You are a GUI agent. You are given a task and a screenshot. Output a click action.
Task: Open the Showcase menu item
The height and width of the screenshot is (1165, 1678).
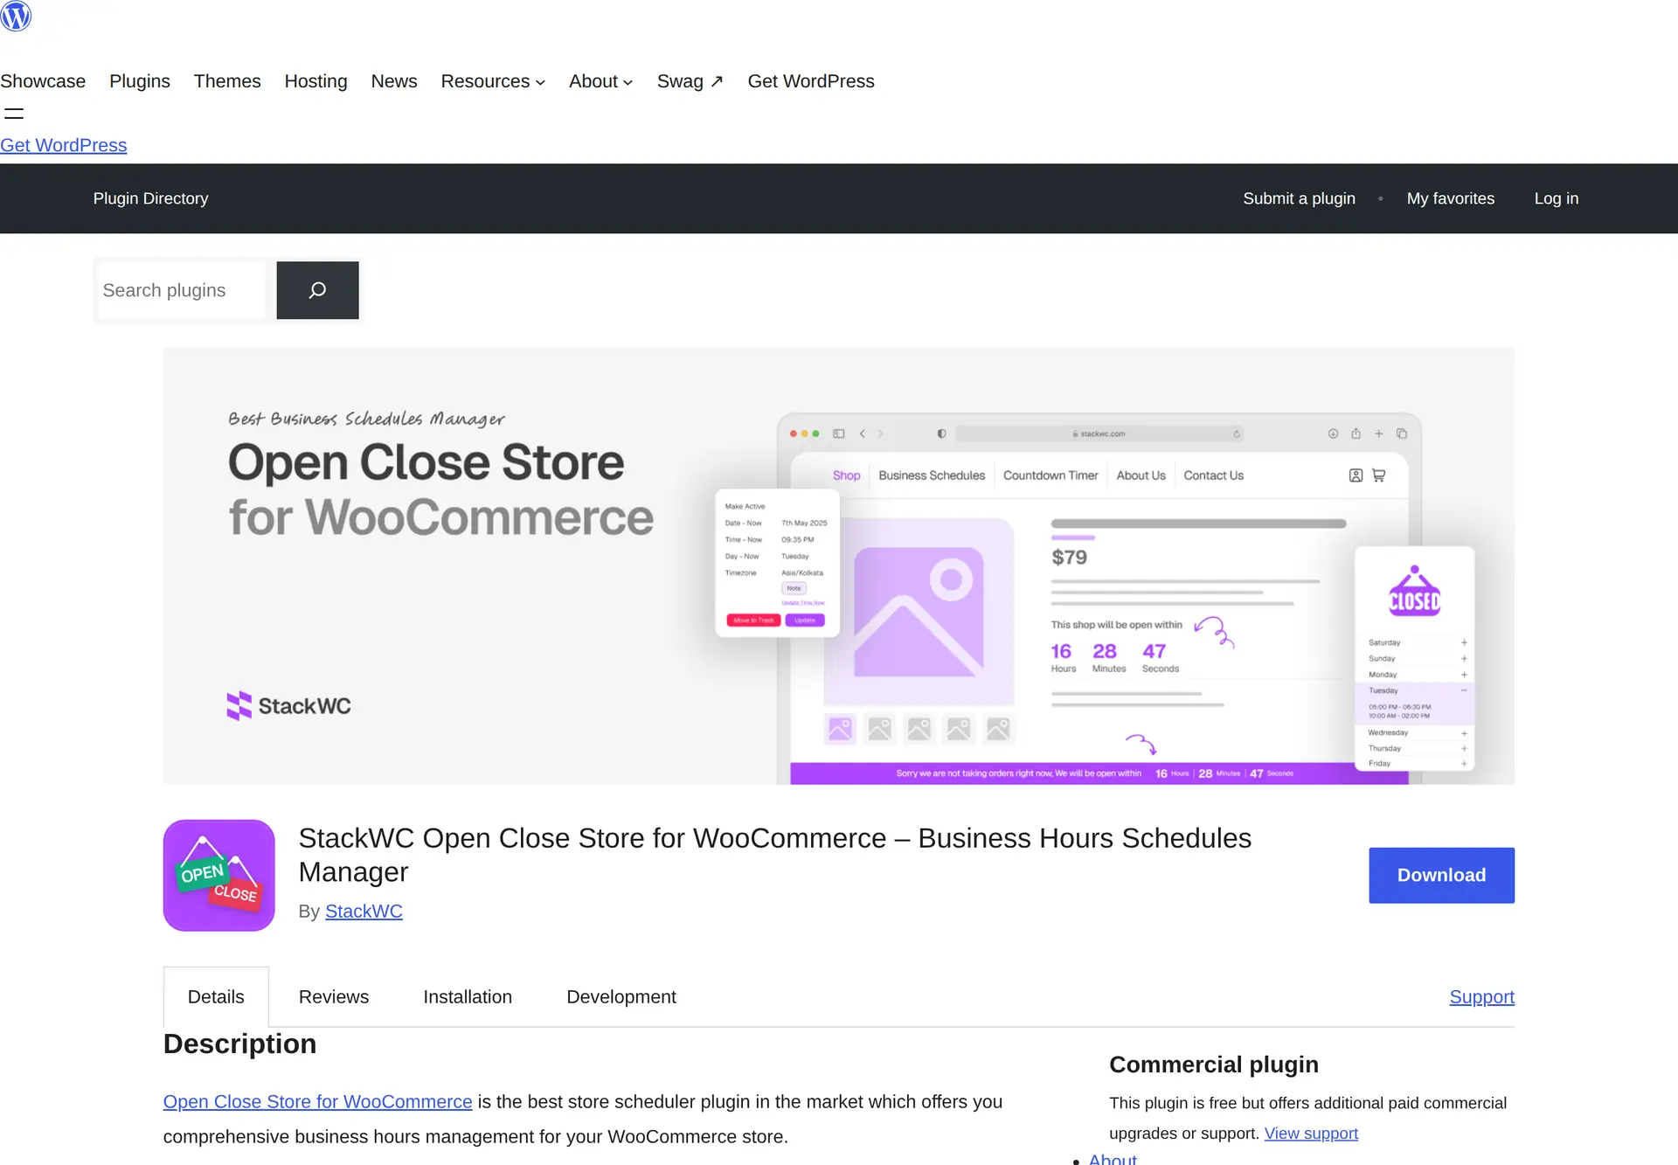(x=43, y=81)
